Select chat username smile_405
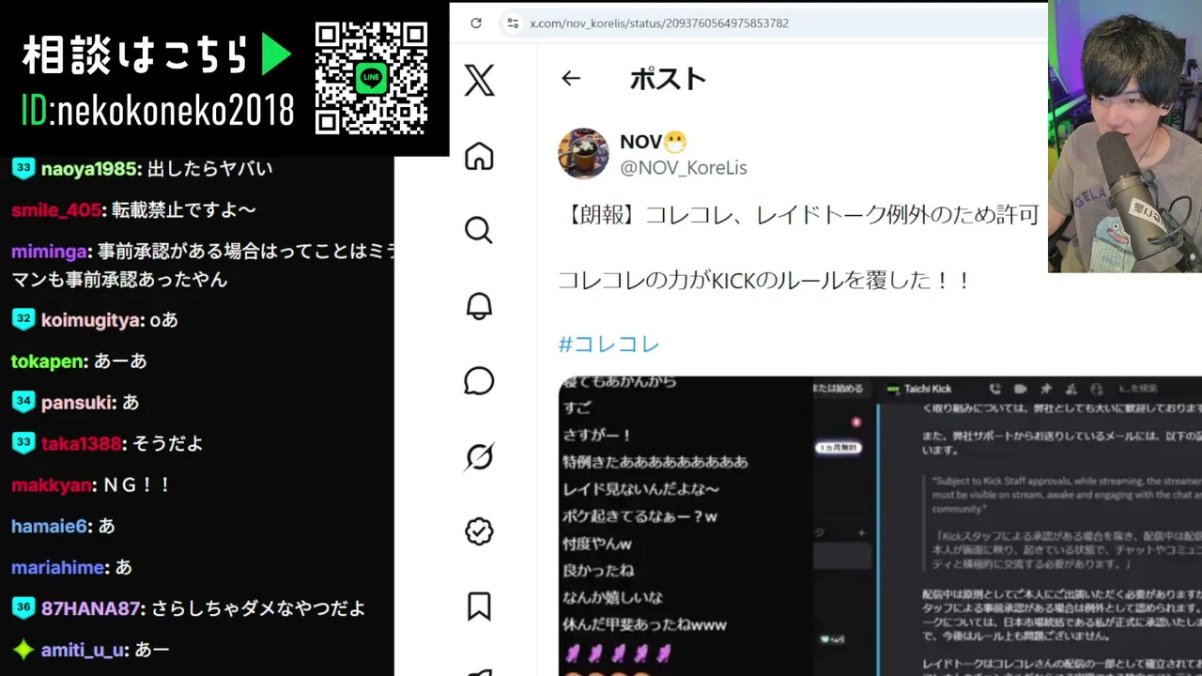 point(56,209)
